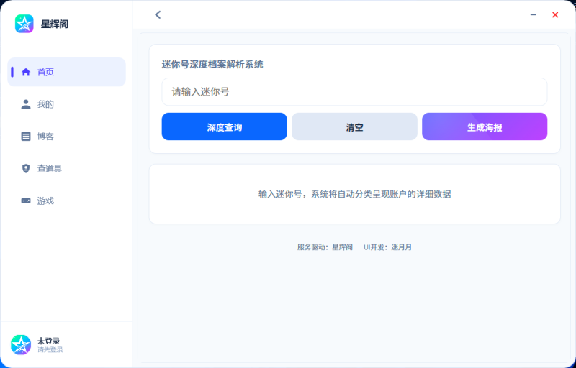
Task: Open the 博客 menu label
Action: point(45,137)
